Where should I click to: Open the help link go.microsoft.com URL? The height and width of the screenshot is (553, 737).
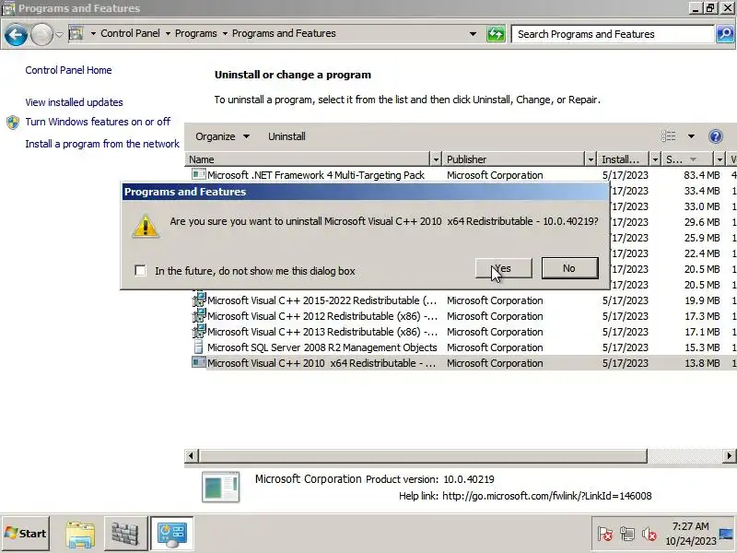click(547, 496)
